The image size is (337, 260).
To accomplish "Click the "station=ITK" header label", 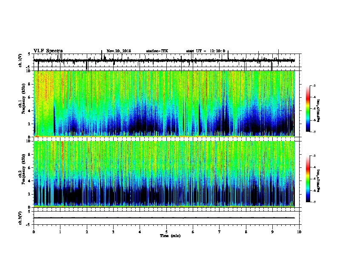I will [x=157, y=51].
